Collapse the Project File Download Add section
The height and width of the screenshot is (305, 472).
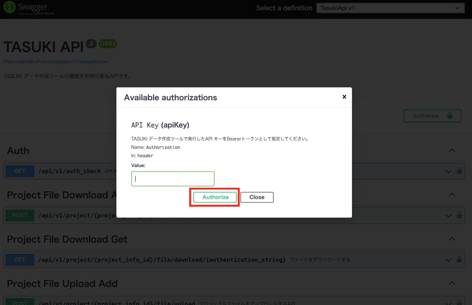[x=452, y=195]
